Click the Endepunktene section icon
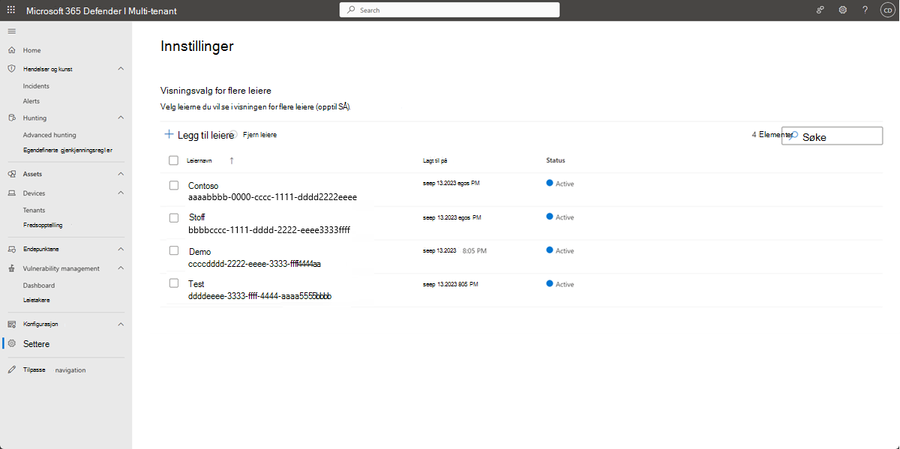Image resolution: width=900 pixels, height=449 pixels. [x=11, y=249]
